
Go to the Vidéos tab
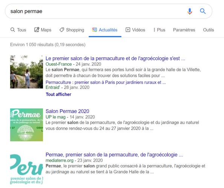coord(136,30)
